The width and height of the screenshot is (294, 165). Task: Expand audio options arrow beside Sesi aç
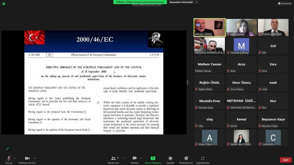15,158
